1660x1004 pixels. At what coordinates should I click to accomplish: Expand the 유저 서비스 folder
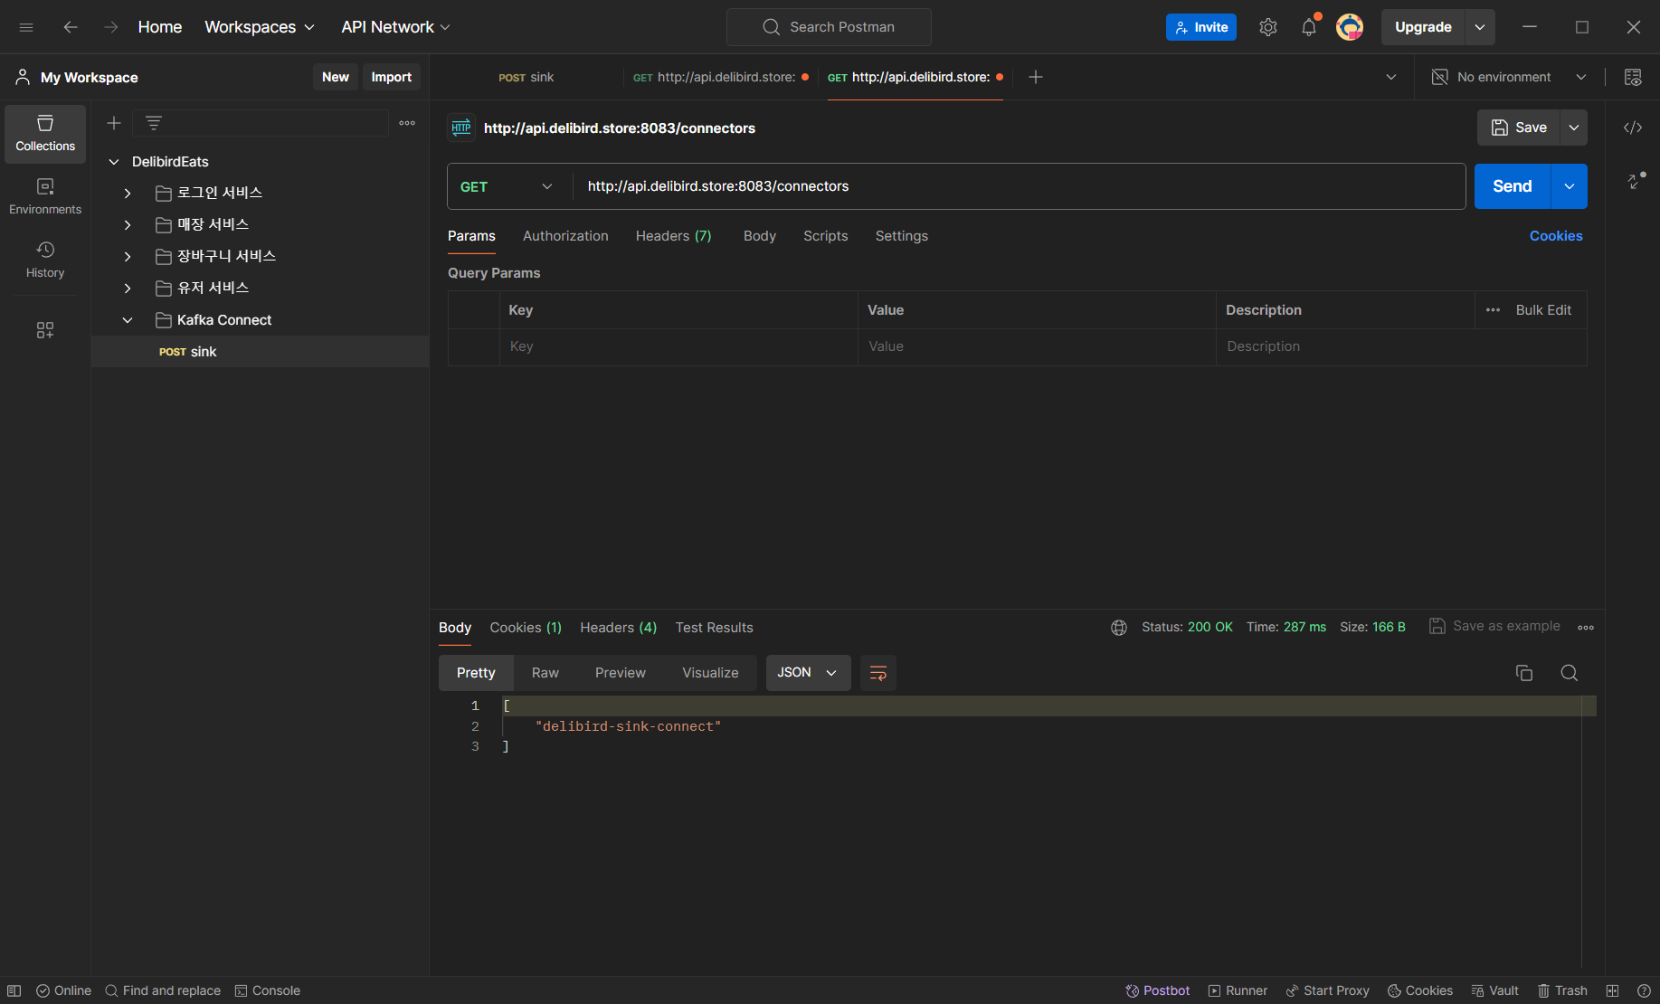[x=128, y=289]
